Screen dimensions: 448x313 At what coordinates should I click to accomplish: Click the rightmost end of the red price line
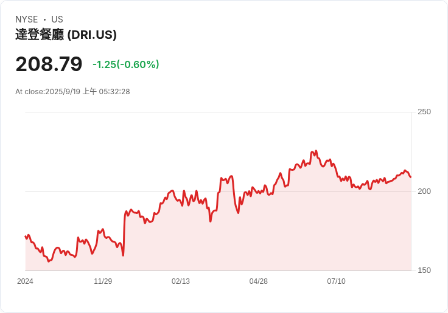click(411, 177)
